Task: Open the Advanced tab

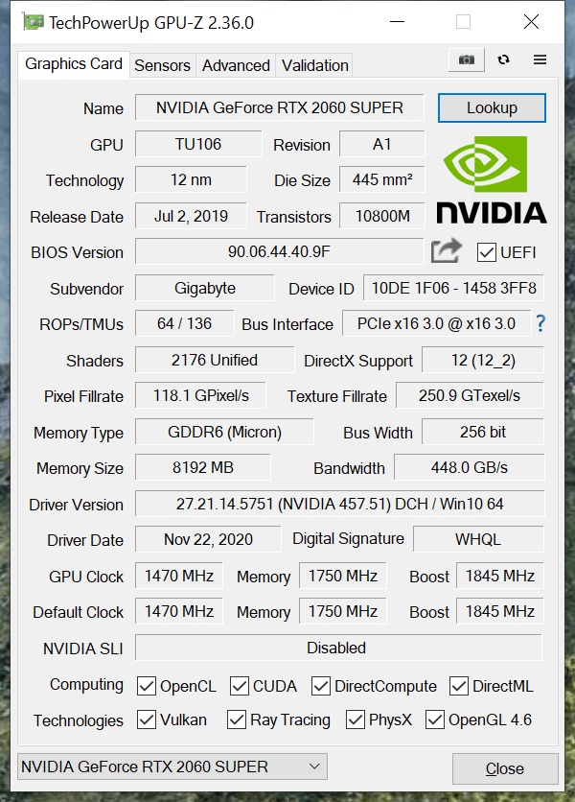Action: click(x=236, y=65)
